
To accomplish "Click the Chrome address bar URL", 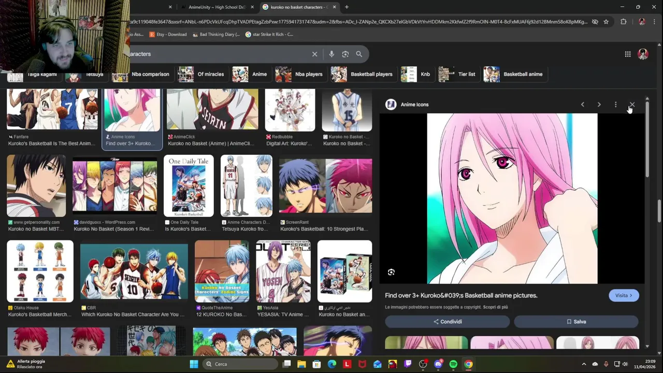I will [x=357, y=22].
